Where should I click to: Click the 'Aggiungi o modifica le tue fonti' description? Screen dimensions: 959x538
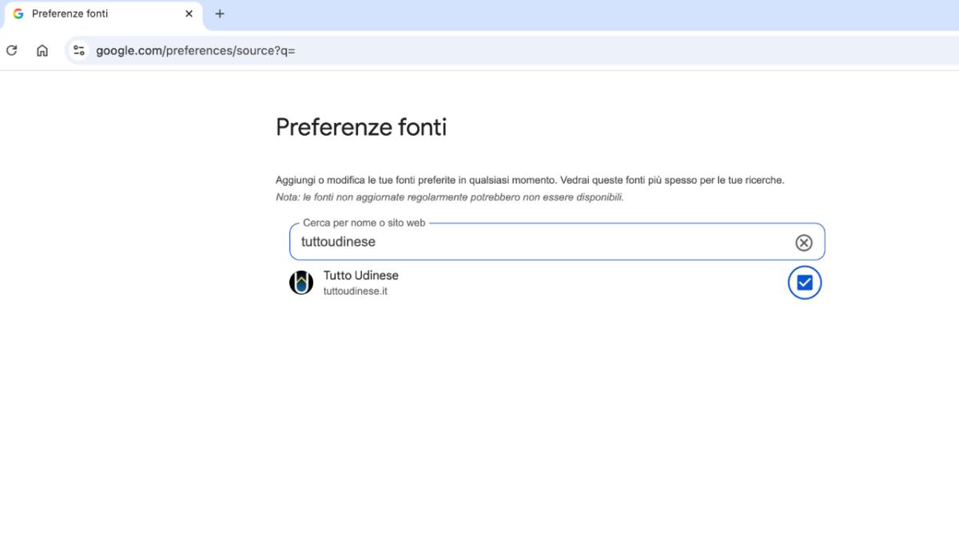(530, 180)
